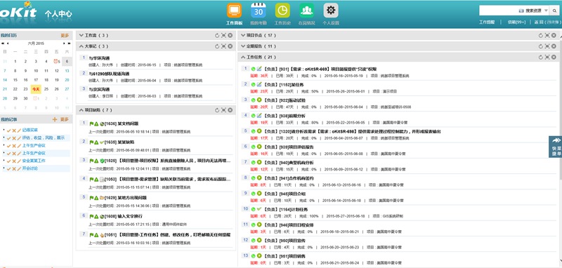Click the magnifier search button

pos(555,11)
